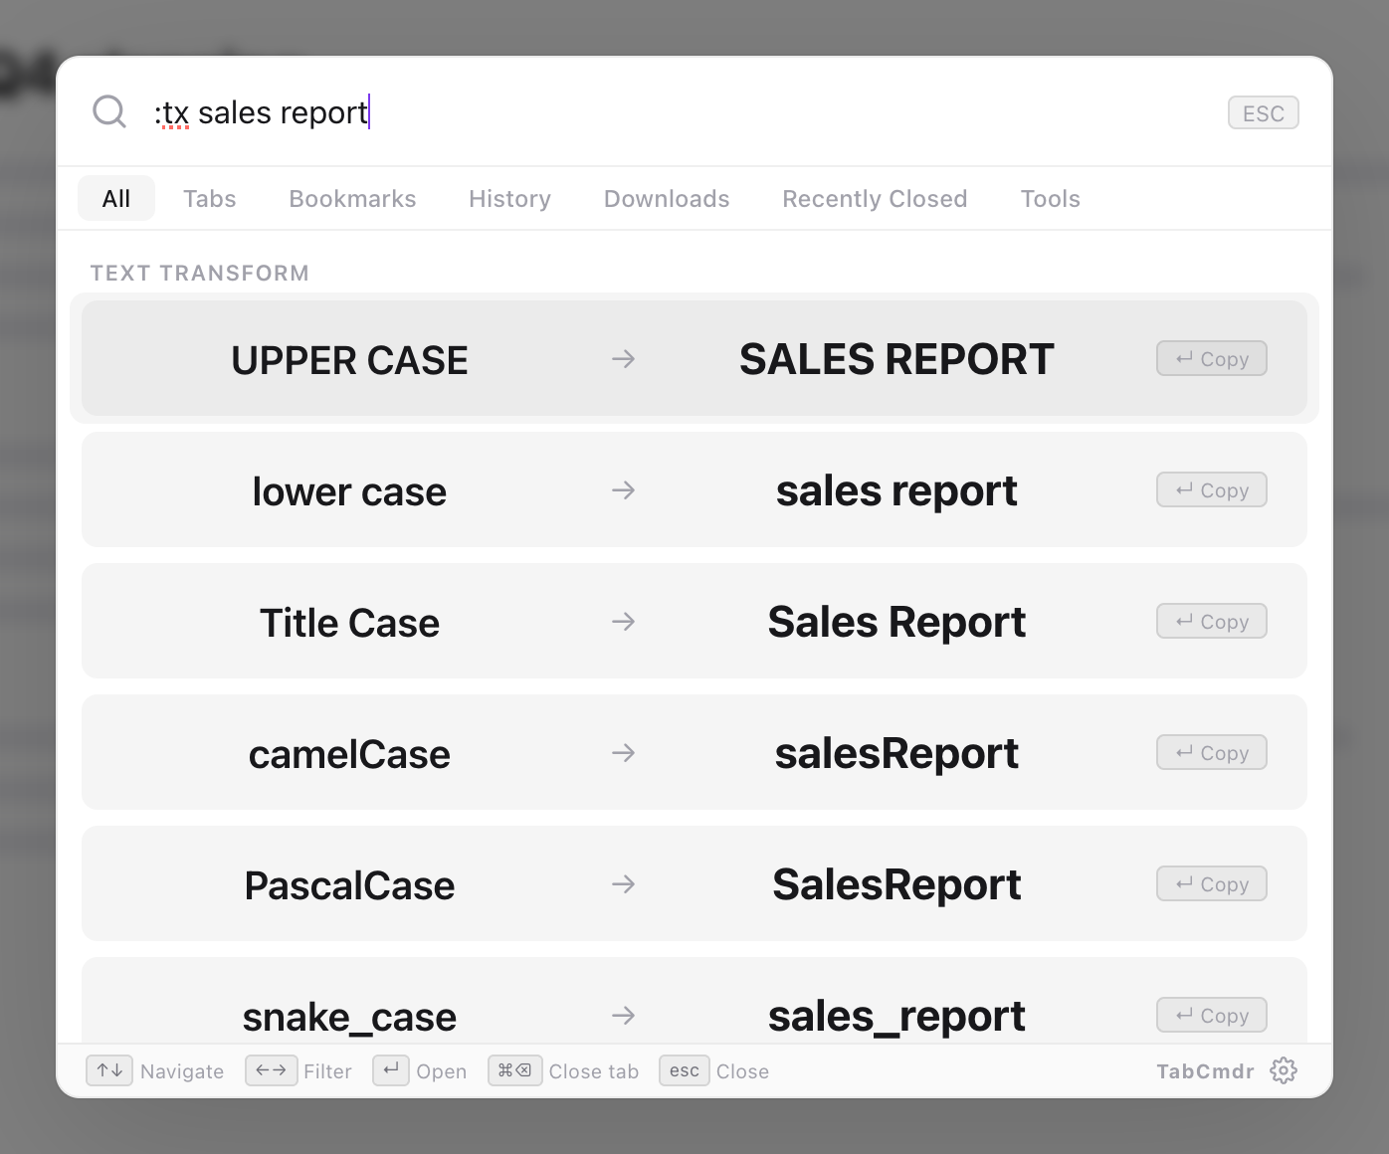Select the snake_case label
This screenshot has height=1154, width=1389.
(349, 1017)
